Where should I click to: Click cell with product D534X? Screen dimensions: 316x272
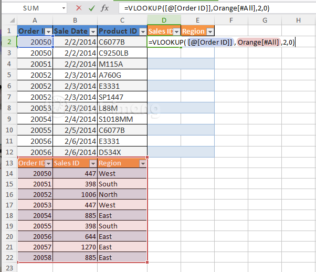point(122,152)
